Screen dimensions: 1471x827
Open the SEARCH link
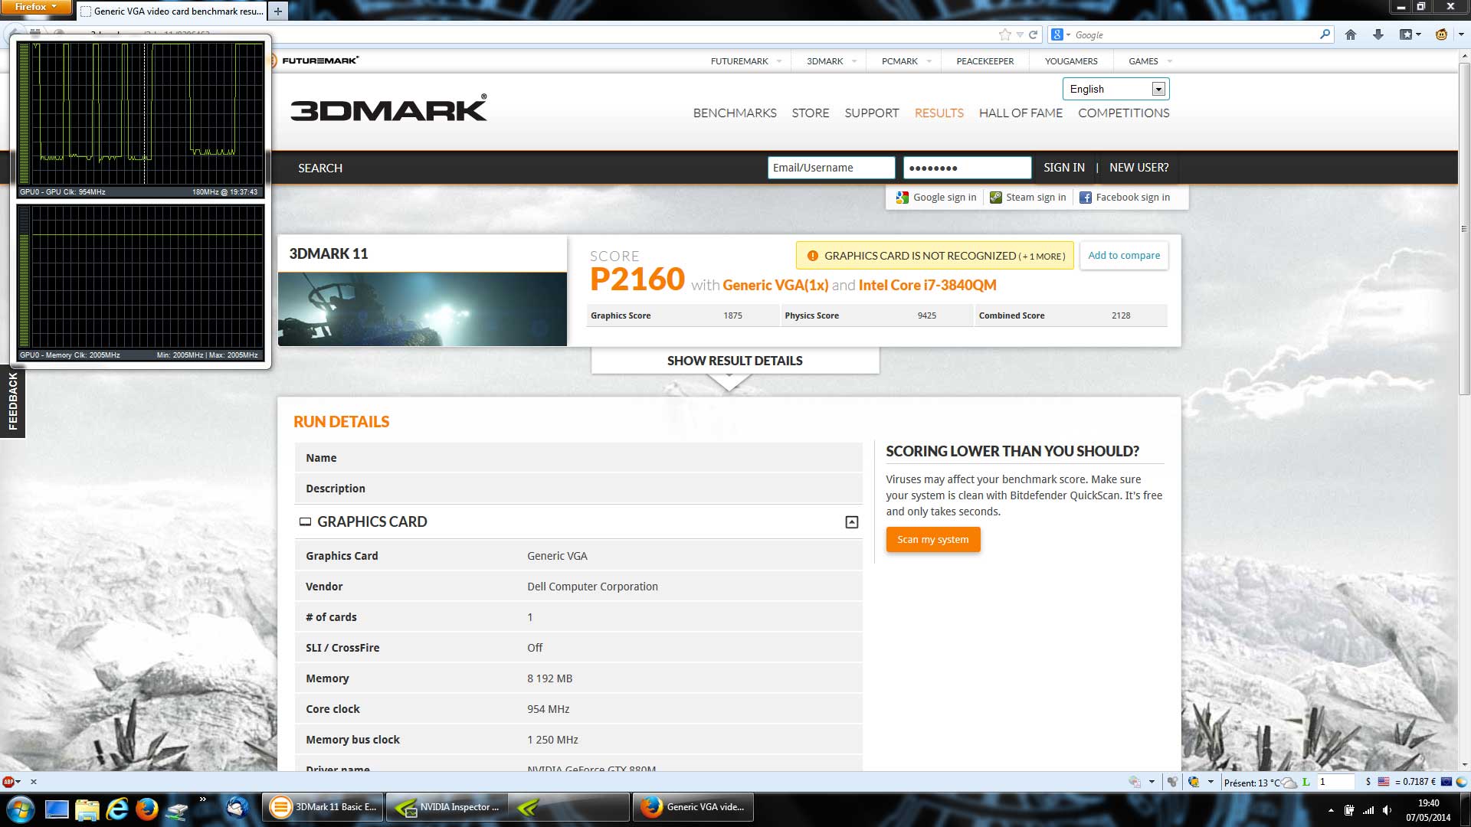click(320, 168)
